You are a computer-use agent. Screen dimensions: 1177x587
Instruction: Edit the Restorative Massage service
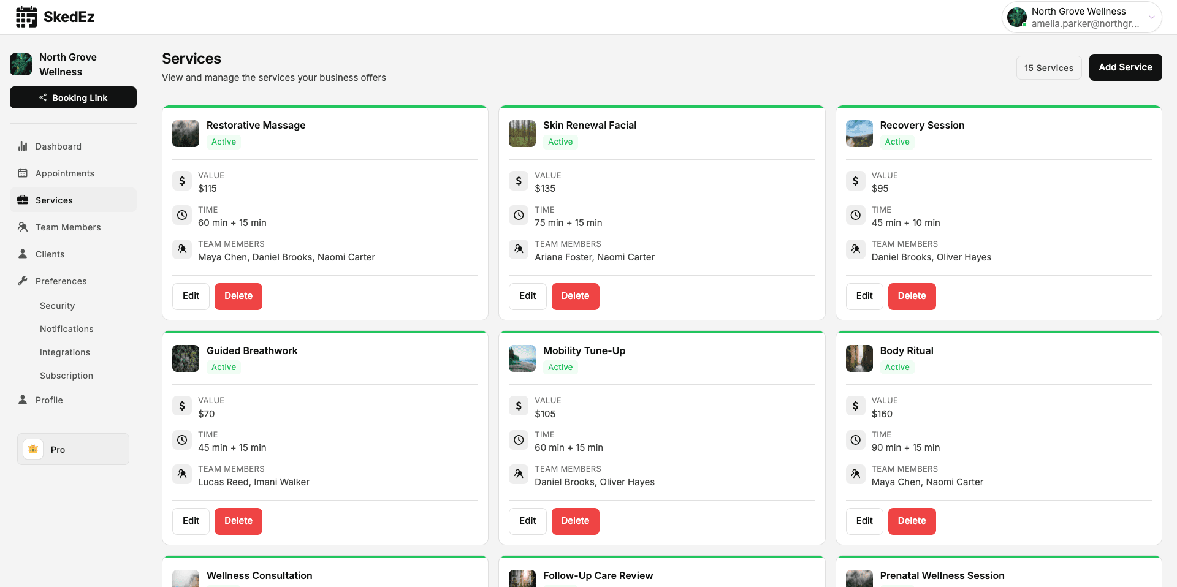coord(191,296)
